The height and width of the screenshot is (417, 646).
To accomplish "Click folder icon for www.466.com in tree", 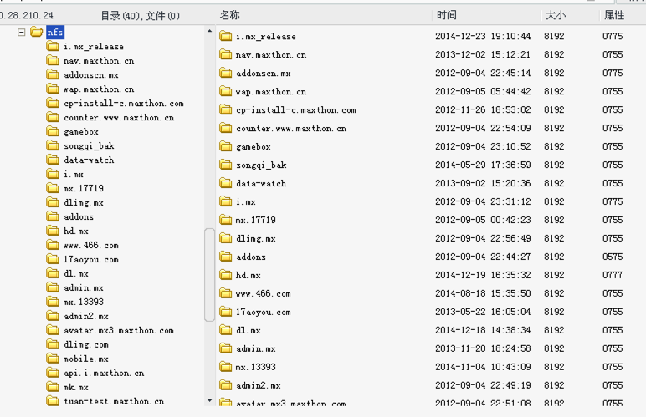I will [x=53, y=245].
